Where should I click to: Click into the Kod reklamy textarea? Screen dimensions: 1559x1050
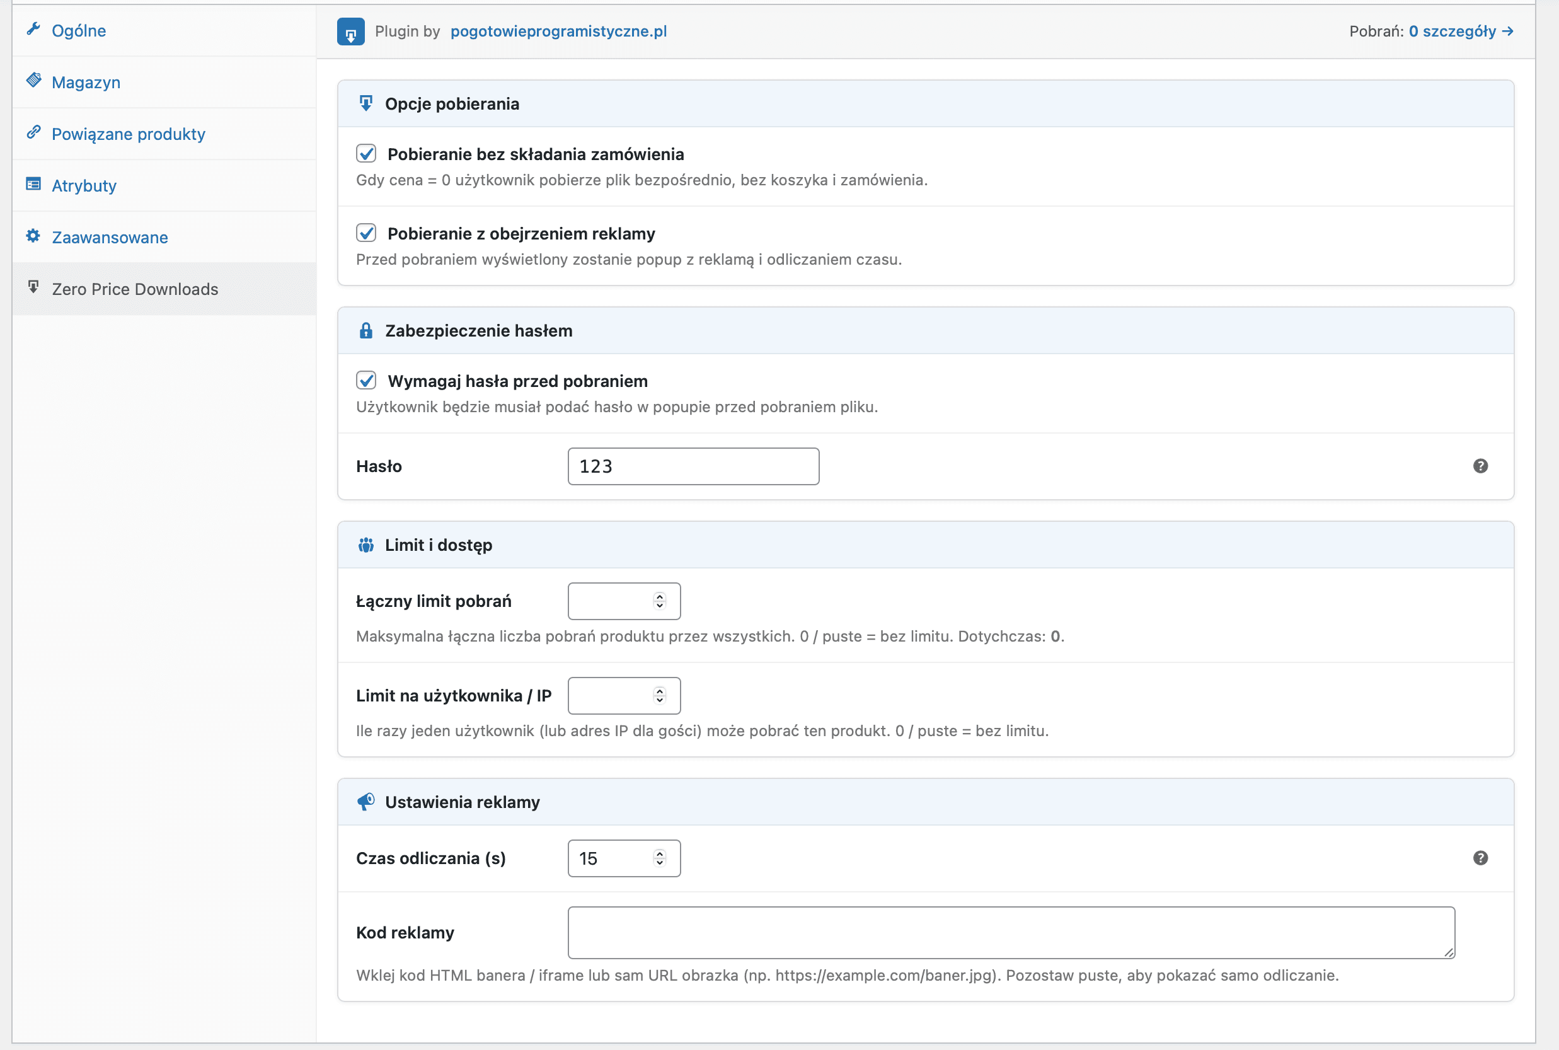tap(1011, 932)
